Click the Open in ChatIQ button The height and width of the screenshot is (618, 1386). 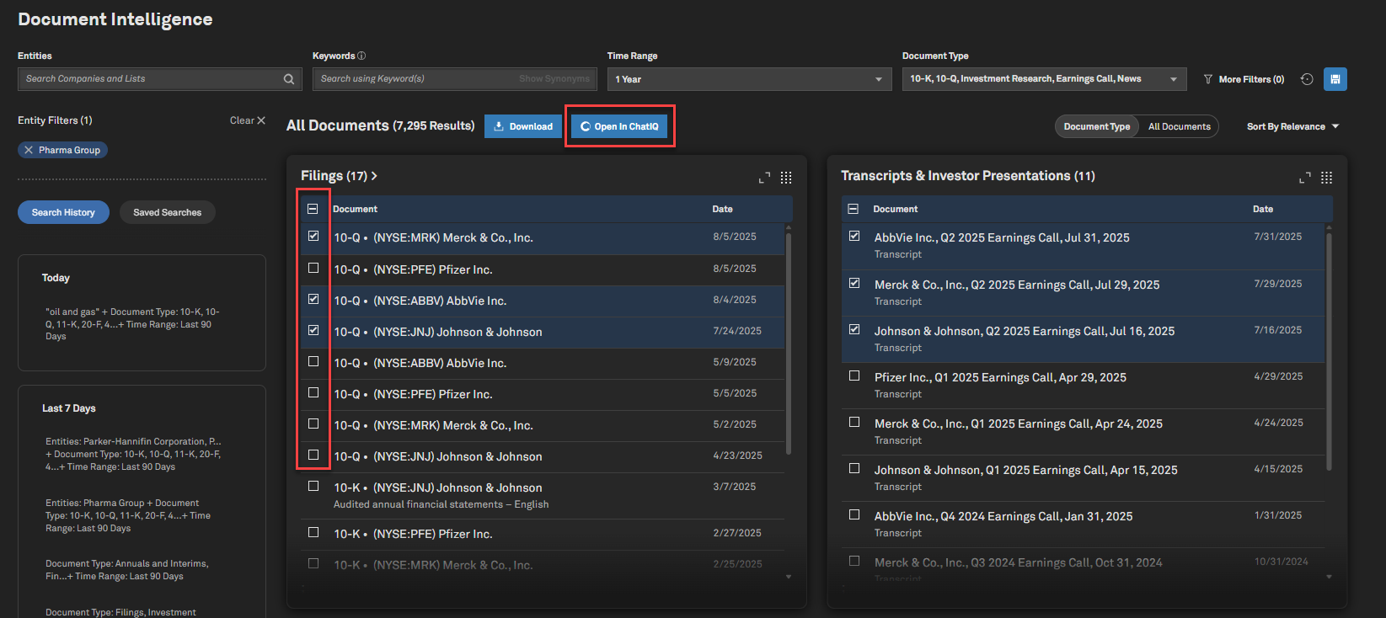tap(619, 126)
